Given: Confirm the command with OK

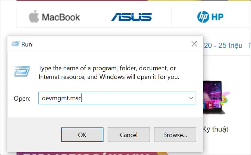Looking at the screenshot, I should tap(82, 135).
